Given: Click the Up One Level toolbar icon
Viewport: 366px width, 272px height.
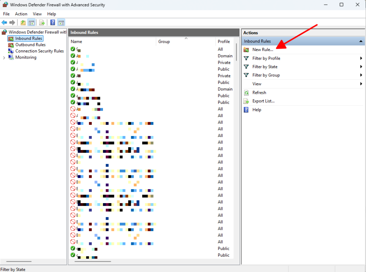Looking at the screenshot, I should [23, 22].
